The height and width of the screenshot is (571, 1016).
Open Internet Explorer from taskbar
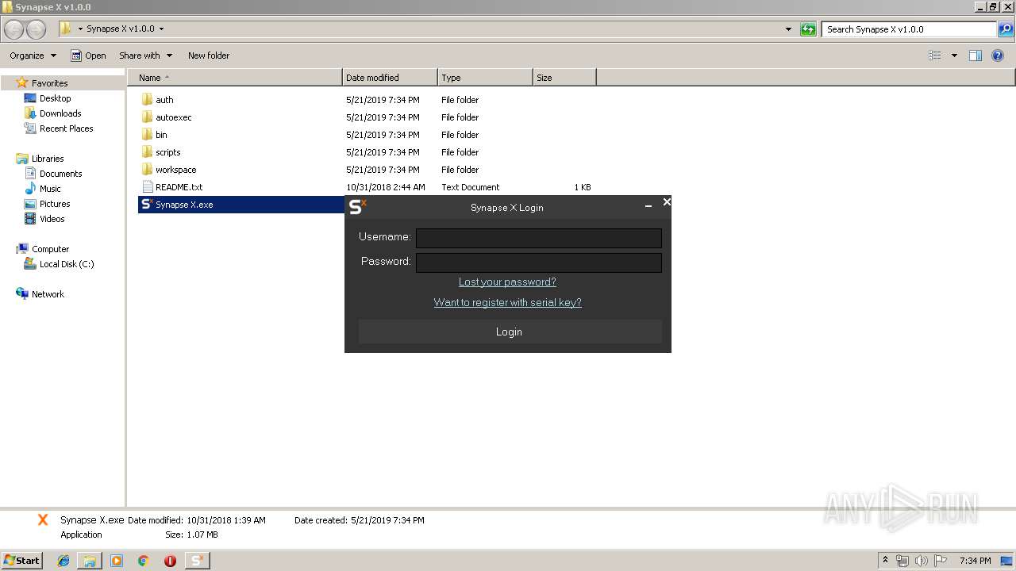click(63, 561)
